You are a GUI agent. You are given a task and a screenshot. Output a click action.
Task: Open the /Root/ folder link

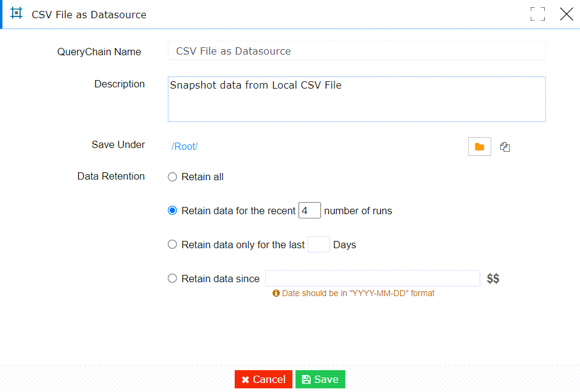pyautogui.click(x=184, y=146)
